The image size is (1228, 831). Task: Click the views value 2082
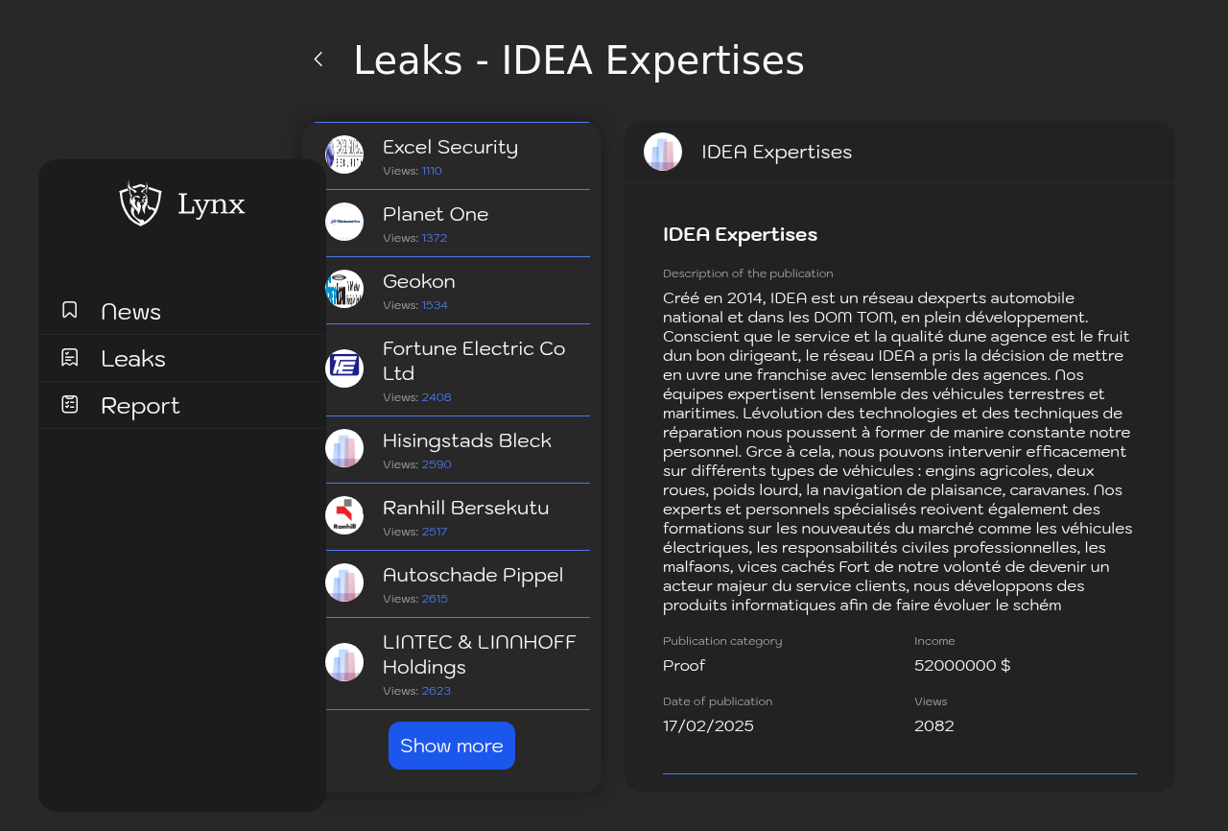click(x=934, y=725)
